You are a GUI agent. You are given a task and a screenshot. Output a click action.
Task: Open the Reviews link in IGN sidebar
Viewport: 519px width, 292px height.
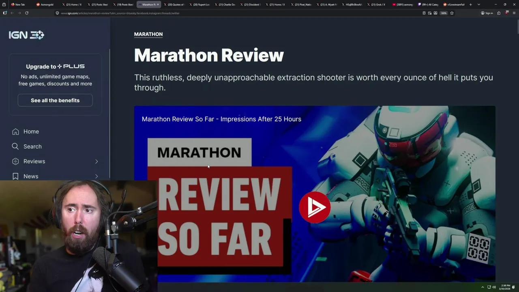[x=34, y=161]
